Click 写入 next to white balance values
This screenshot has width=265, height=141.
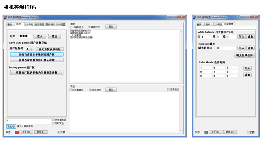pyautogui.click(x=242, y=37)
